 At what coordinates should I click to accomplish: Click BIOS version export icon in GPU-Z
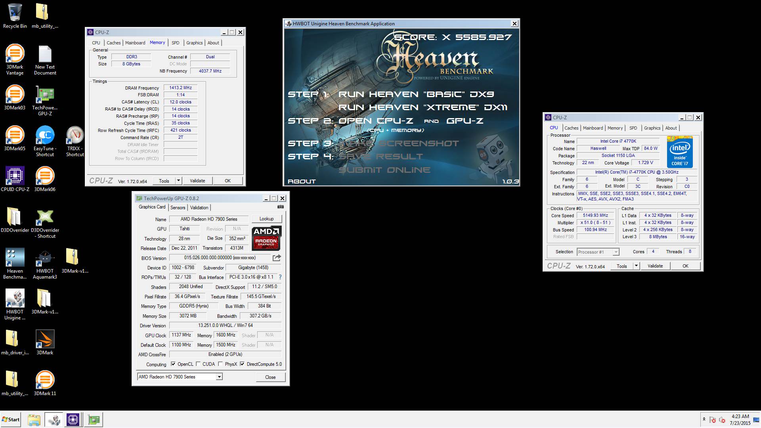click(x=277, y=258)
